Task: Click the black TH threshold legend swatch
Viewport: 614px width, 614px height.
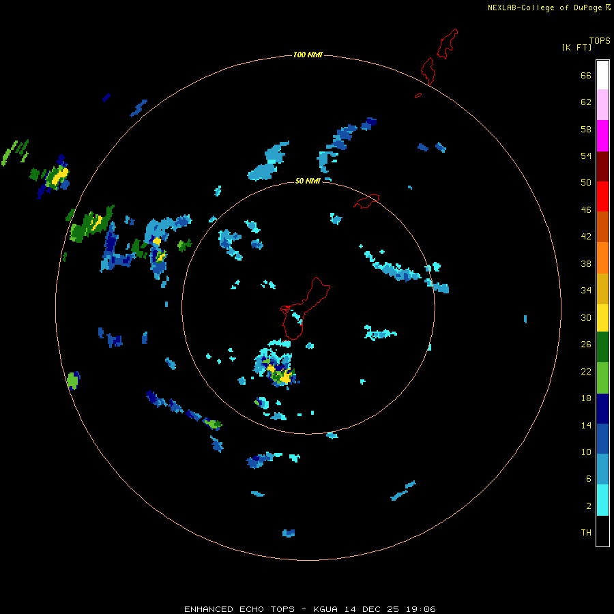Action: click(602, 531)
